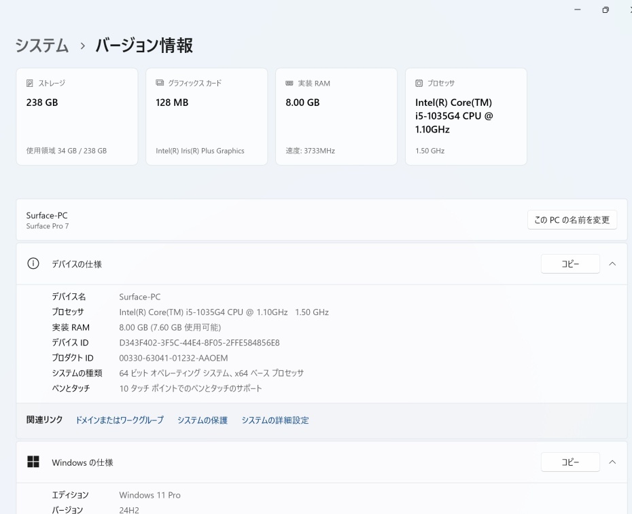This screenshot has height=514, width=632.
Task: Select text 使用領域 34 GB / 238 GB
Action: [67, 151]
